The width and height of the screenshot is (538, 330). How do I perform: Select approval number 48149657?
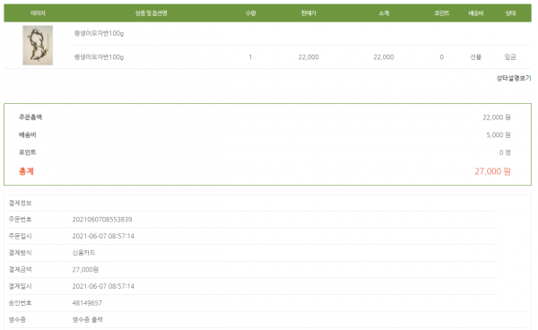(x=87, y=303)
